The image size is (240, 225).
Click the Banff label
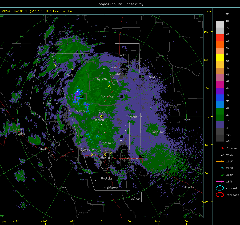[x=44, y=149]
